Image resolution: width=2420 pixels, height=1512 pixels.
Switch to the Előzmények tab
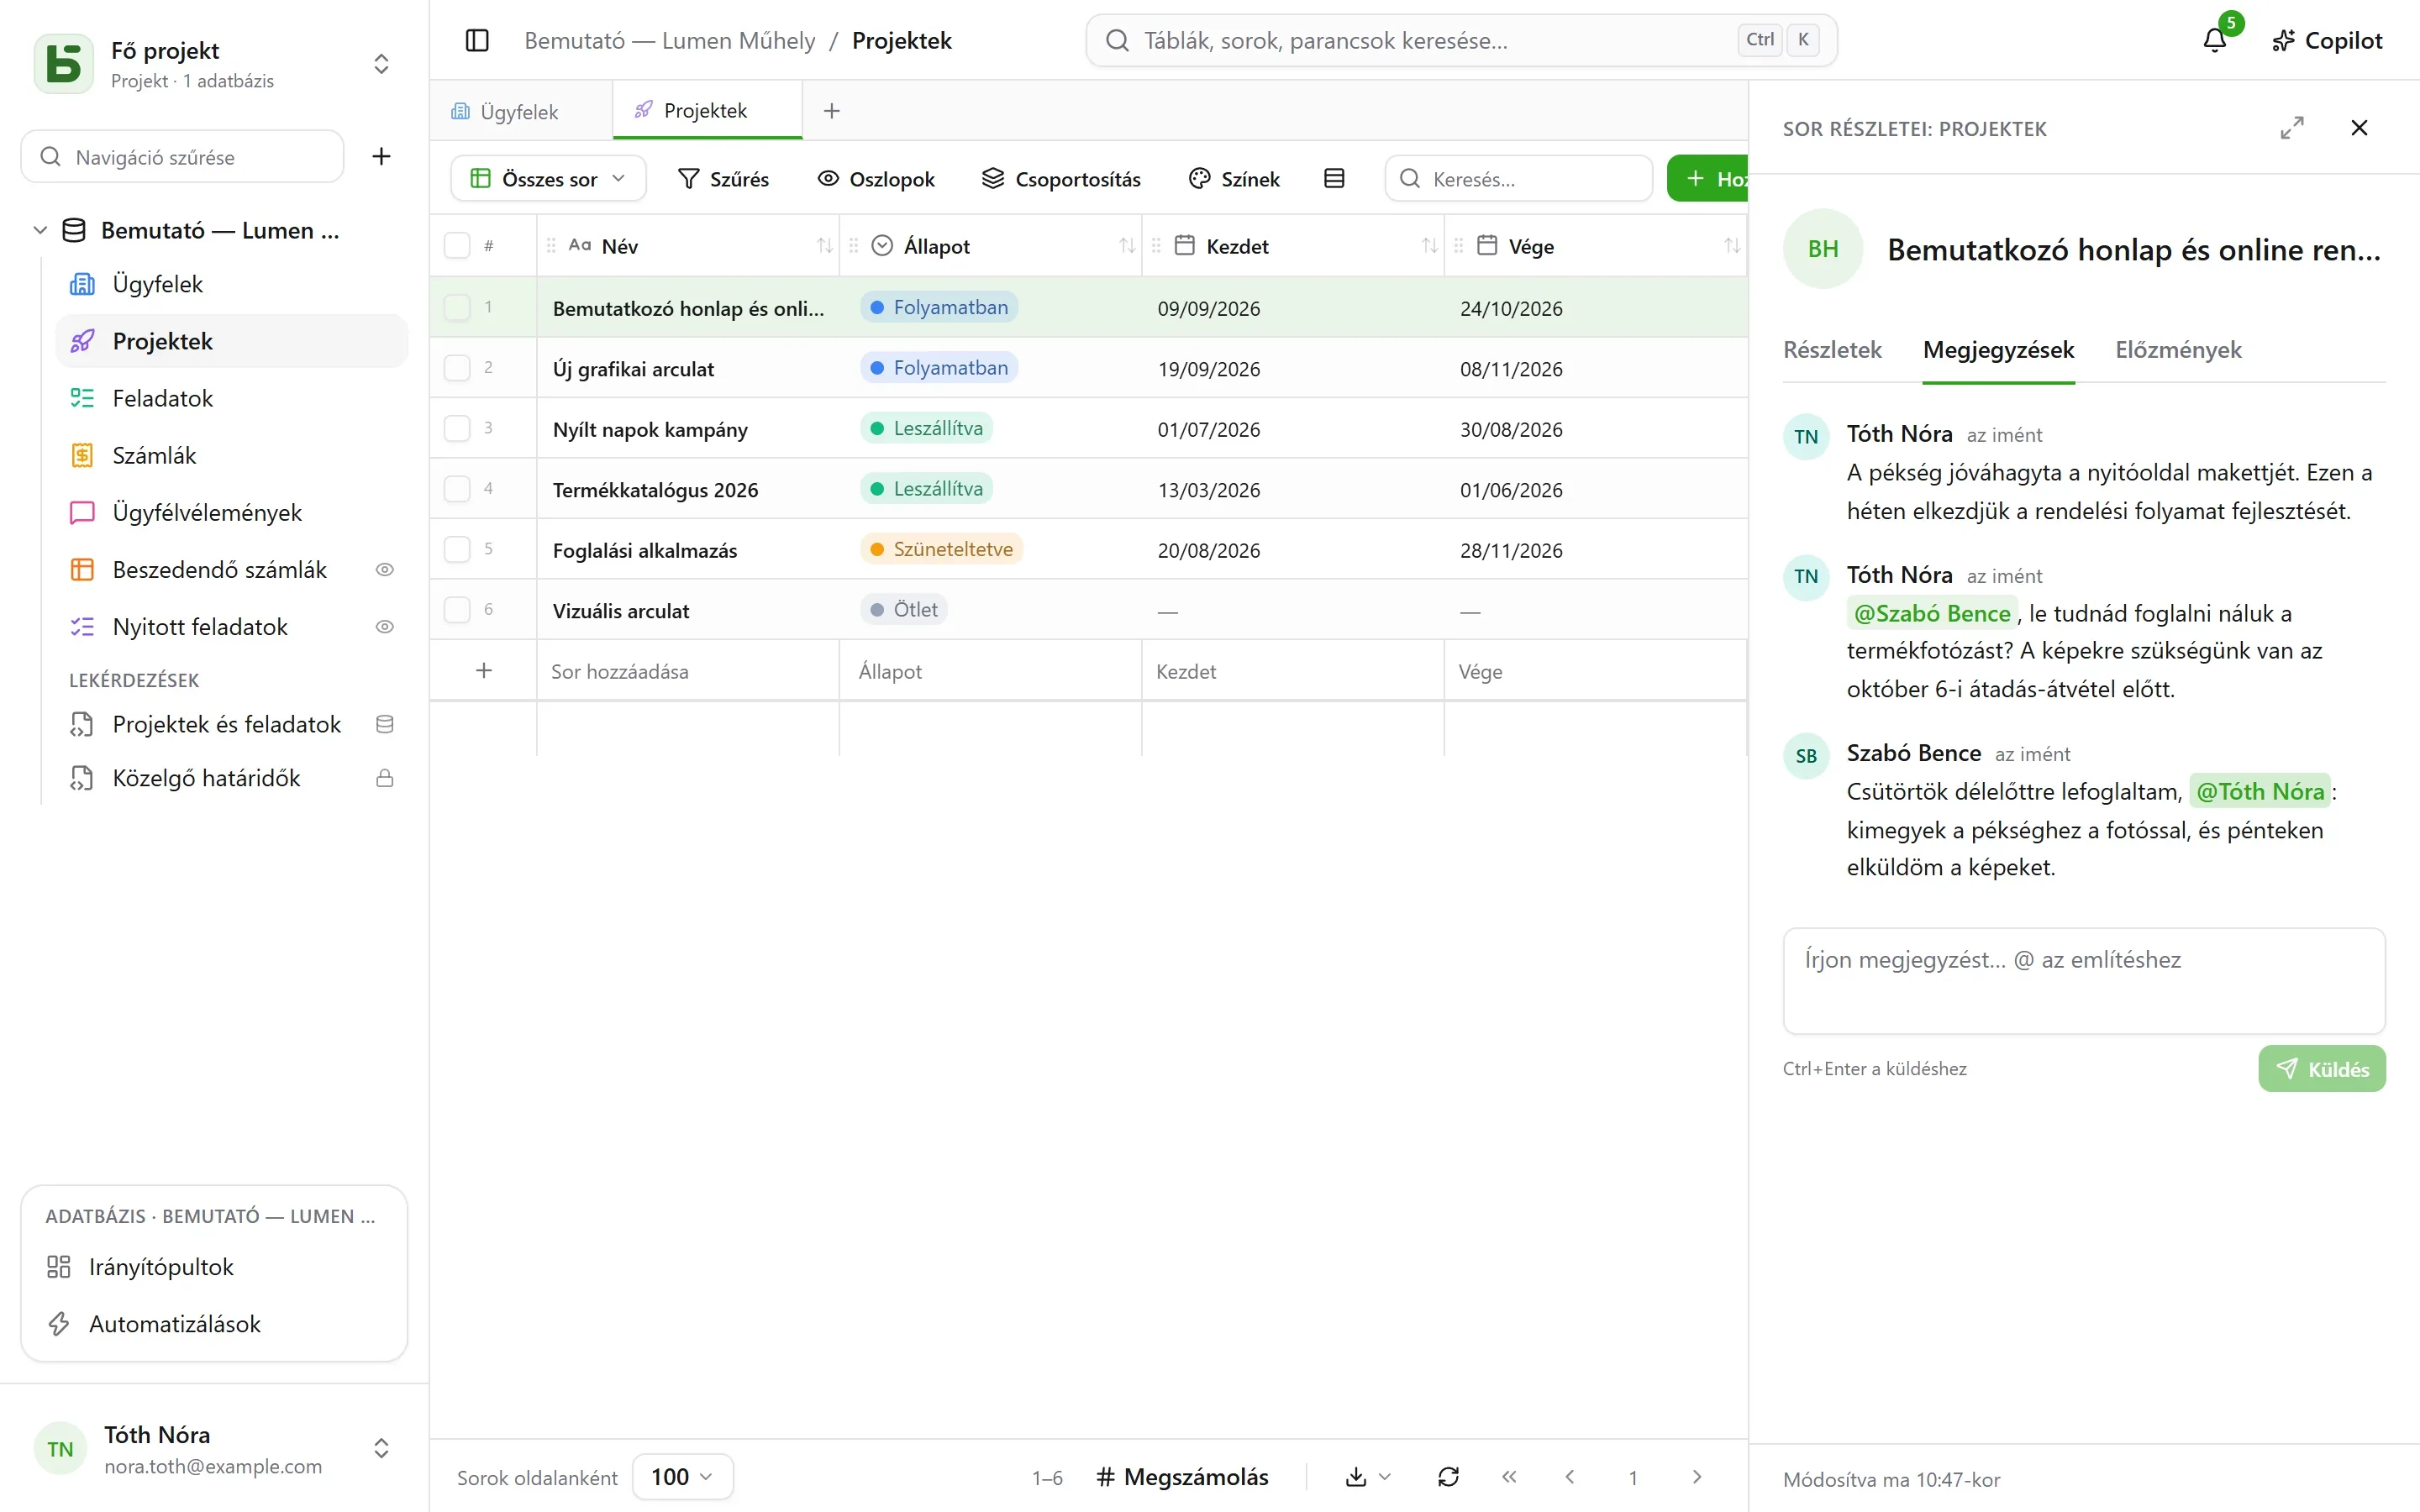pyautogui.click(x=2178, y=350)
